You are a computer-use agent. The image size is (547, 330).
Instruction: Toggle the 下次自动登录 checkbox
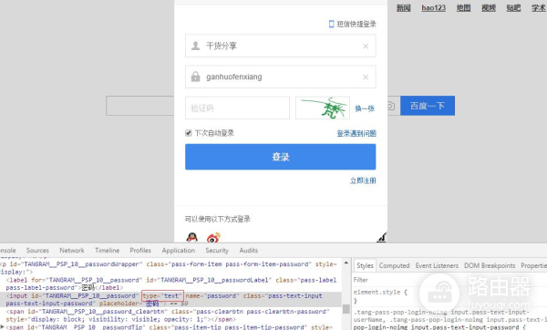pyautogui.click(x=189, y=133)
